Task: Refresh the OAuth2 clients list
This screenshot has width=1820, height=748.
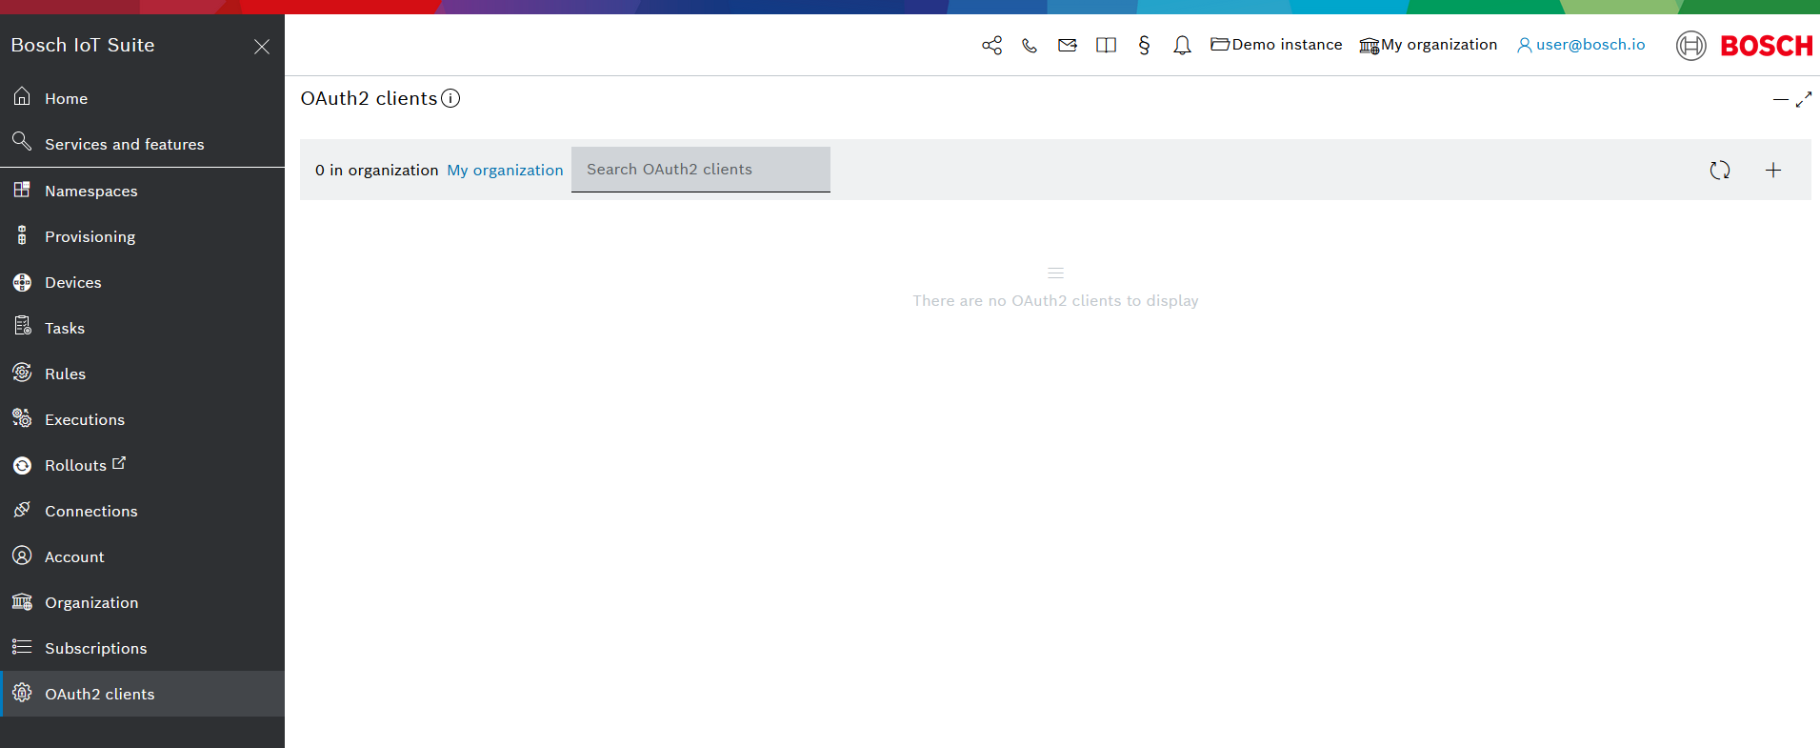Action: 1719,170
